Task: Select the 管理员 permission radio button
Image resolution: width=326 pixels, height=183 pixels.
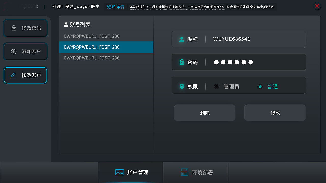Action: pyautogui.click(x=216, y=86)
